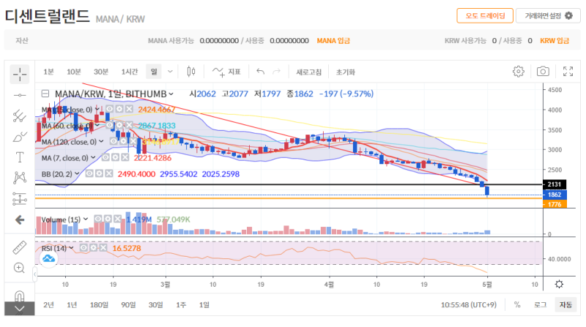Hide the MA 120 indicator

point(114,141)
